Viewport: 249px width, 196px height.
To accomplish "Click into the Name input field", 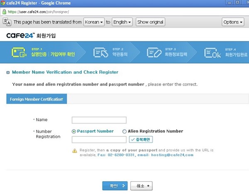I will click(99, 120).
